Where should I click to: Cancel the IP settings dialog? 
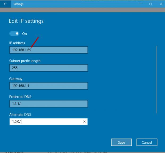click(147, 142)
